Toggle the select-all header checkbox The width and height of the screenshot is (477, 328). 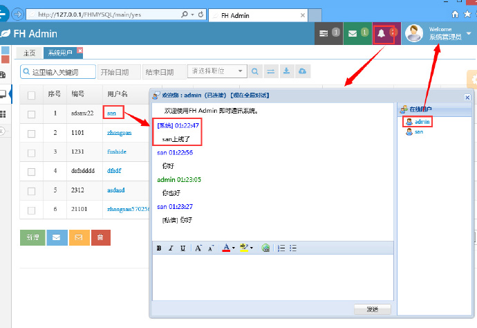31,95
